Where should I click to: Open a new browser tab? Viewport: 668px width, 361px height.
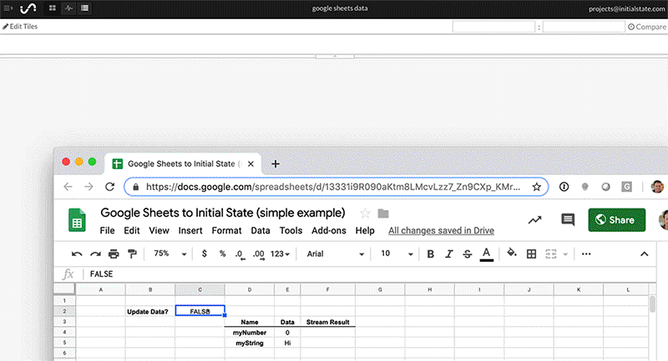click(276, 163)
